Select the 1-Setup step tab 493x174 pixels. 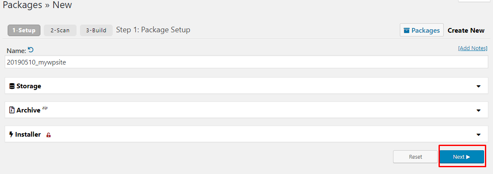(24, 31)
